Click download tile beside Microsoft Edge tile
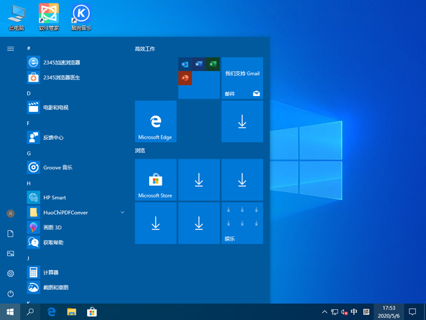Viewport: 426px width, 320px height. tap(242, 121)
